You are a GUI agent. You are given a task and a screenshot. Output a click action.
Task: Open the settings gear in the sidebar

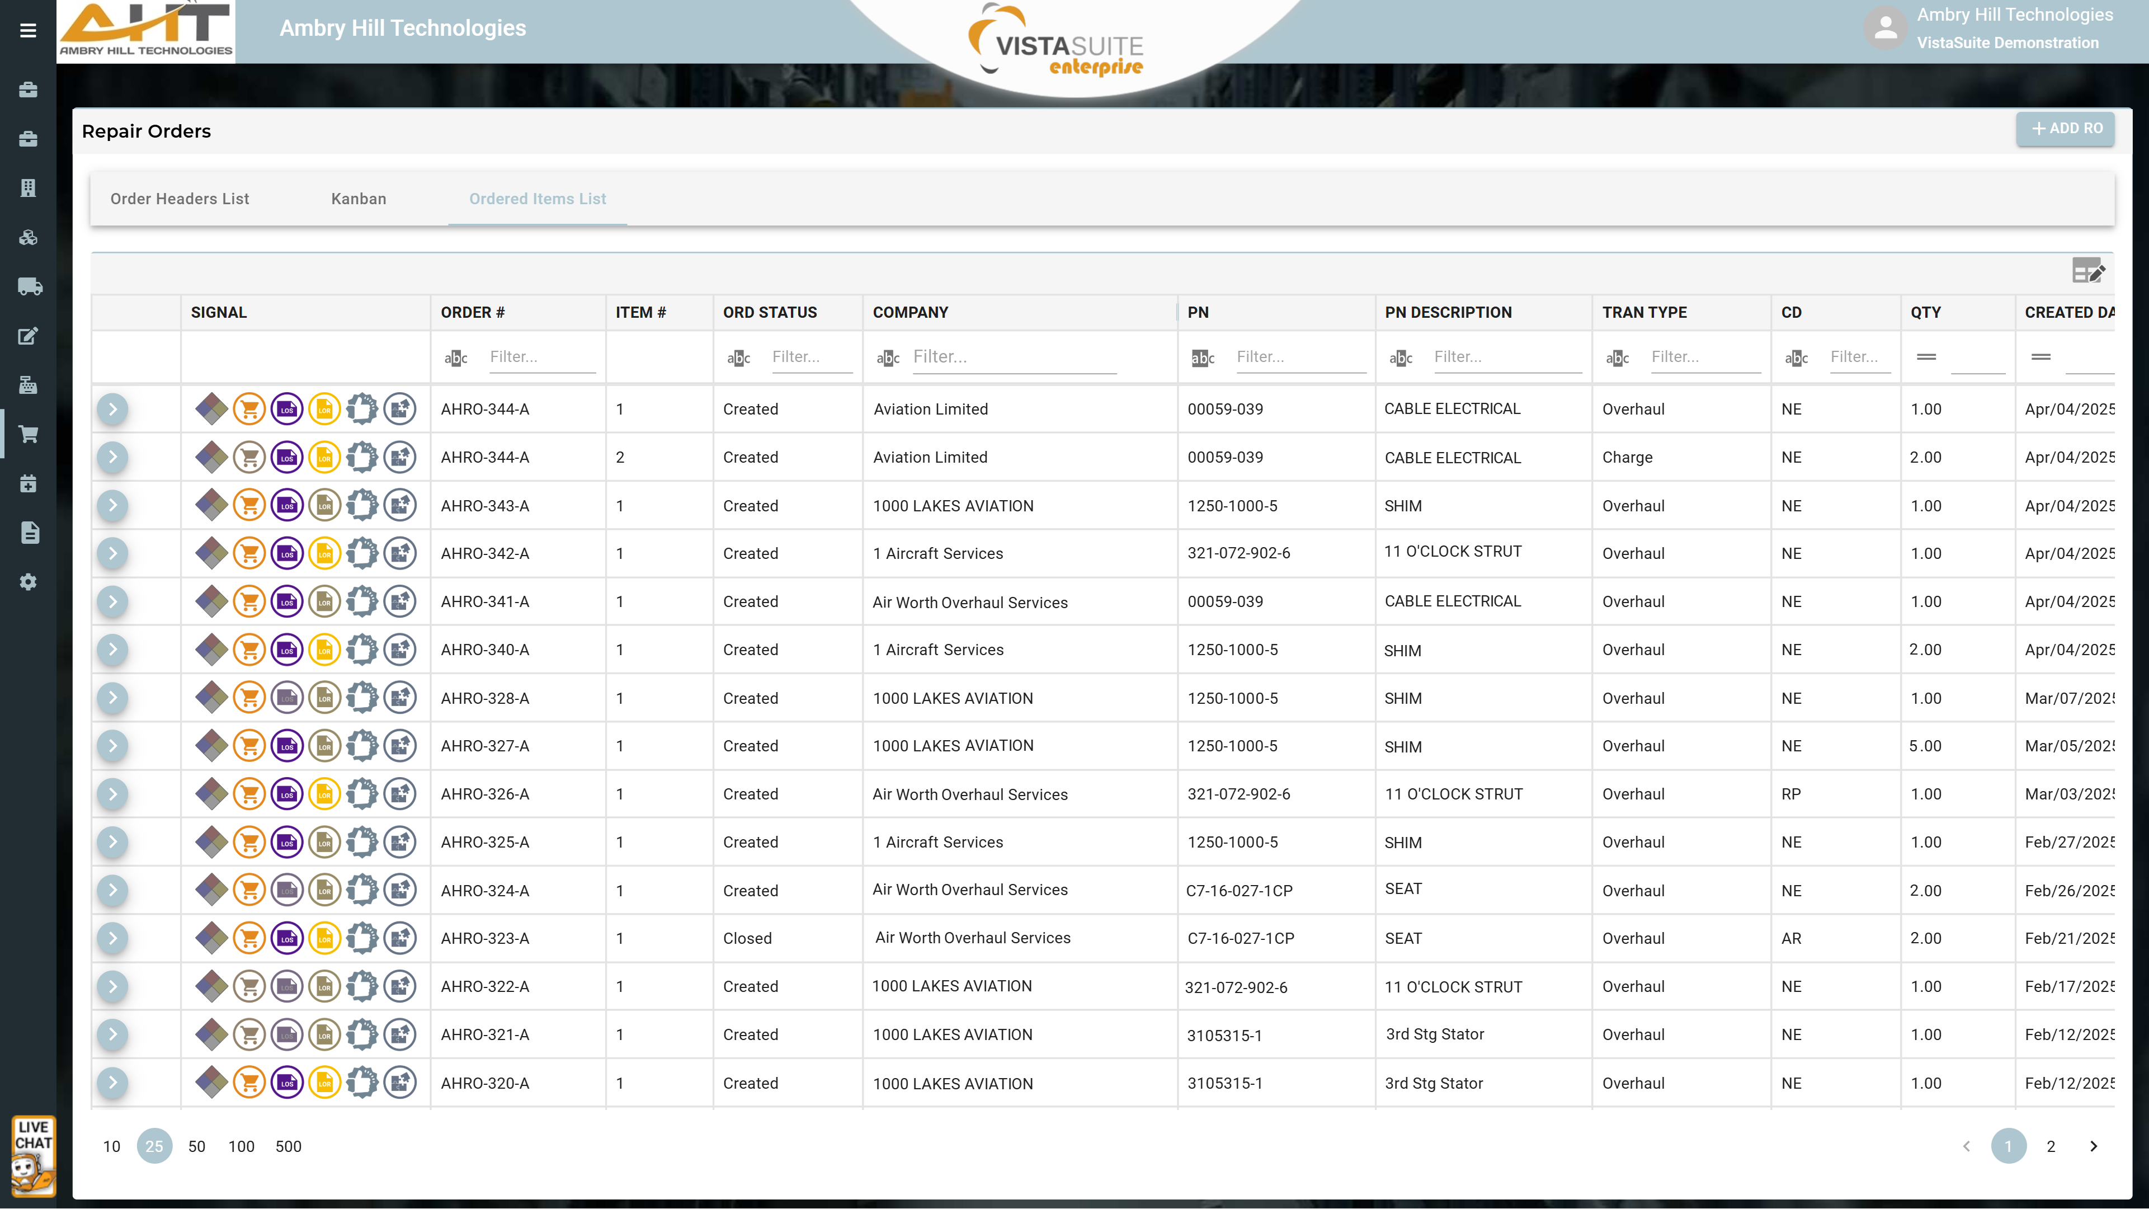pyautogui.click(x=29, y=582)
